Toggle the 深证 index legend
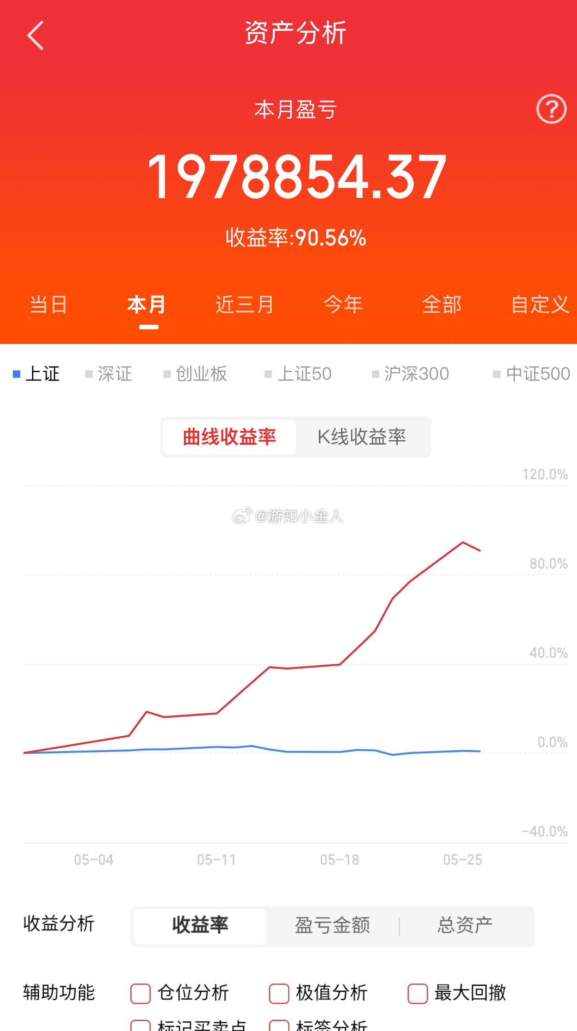This screenshot has height=1031, width=577. tap(109, 374)
